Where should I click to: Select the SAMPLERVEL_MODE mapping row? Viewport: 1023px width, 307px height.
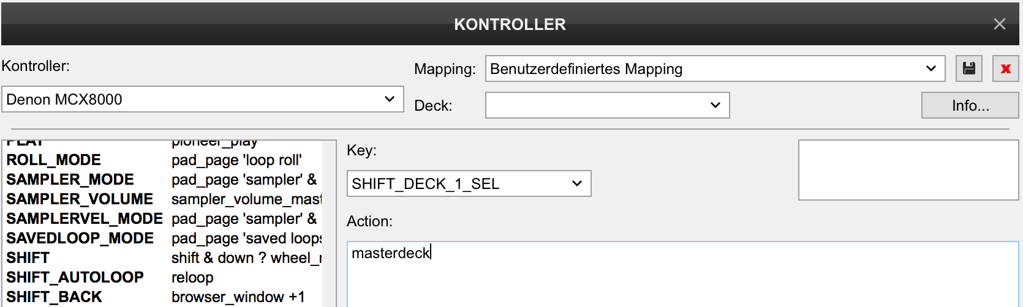(x=164, y=219)
